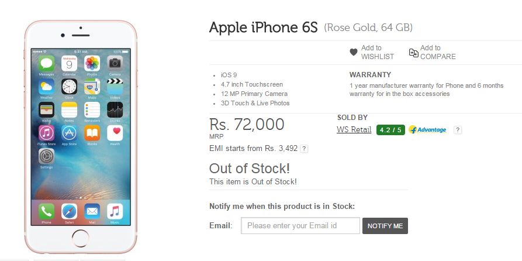Tap the Camera app icon on phone image
The image size is (522, 261).
point(115,63)
